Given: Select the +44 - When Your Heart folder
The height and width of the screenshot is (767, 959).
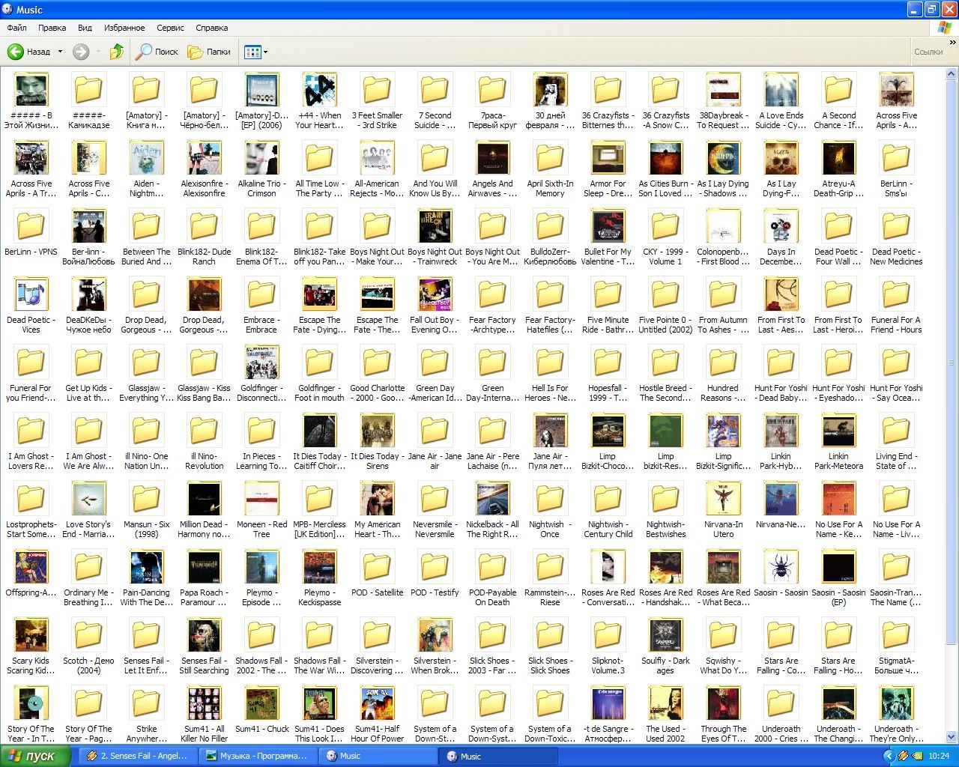Looking at the screenshot, I should pyautogui.click(x=319, y=101).
